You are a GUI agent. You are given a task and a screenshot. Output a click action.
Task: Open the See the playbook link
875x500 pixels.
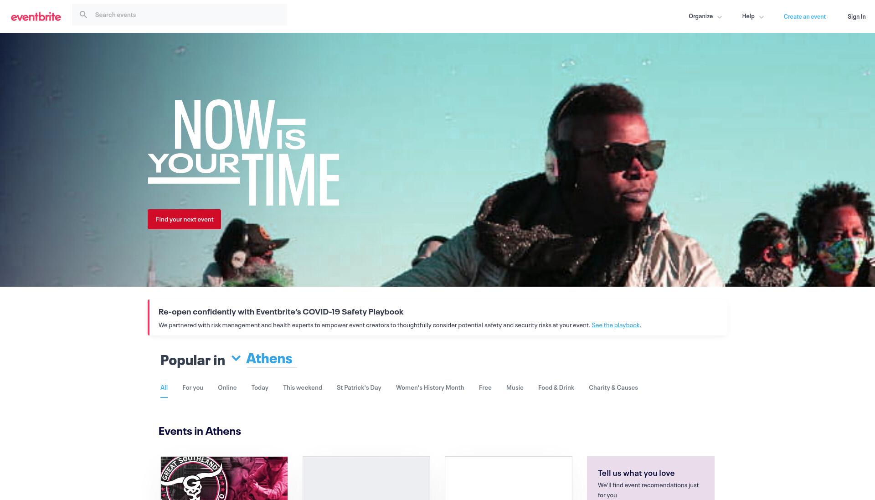coord(615,325)
